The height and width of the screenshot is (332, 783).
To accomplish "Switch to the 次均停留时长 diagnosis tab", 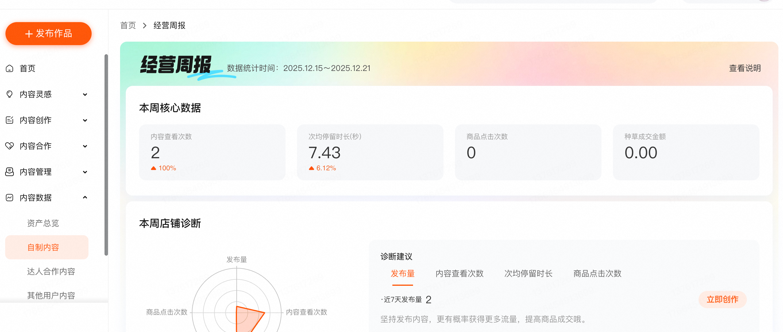I will coord(528,274).
